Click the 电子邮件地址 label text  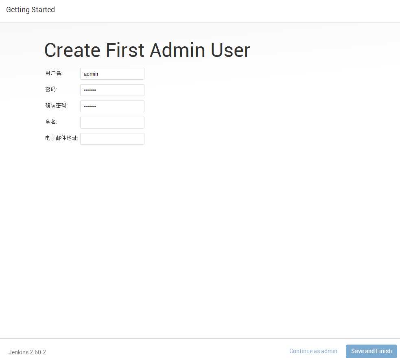[61, 138]
